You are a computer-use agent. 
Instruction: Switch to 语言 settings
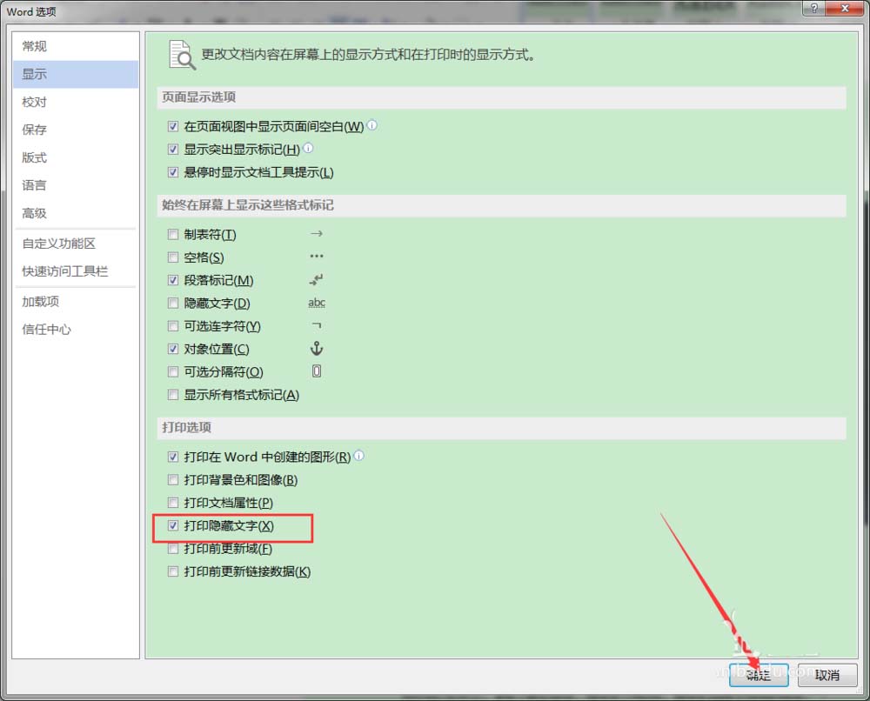[76, 185]
